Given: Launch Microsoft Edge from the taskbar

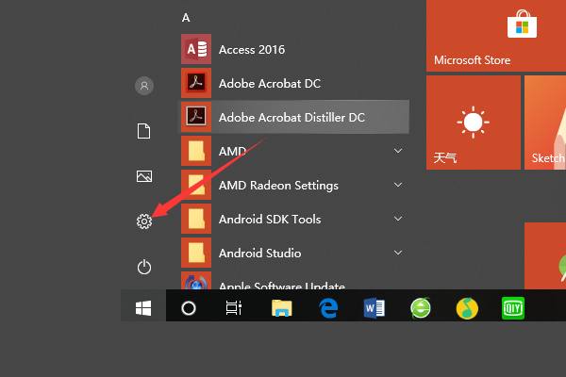Looking at the screenshot, I should (x=327, y=307).
